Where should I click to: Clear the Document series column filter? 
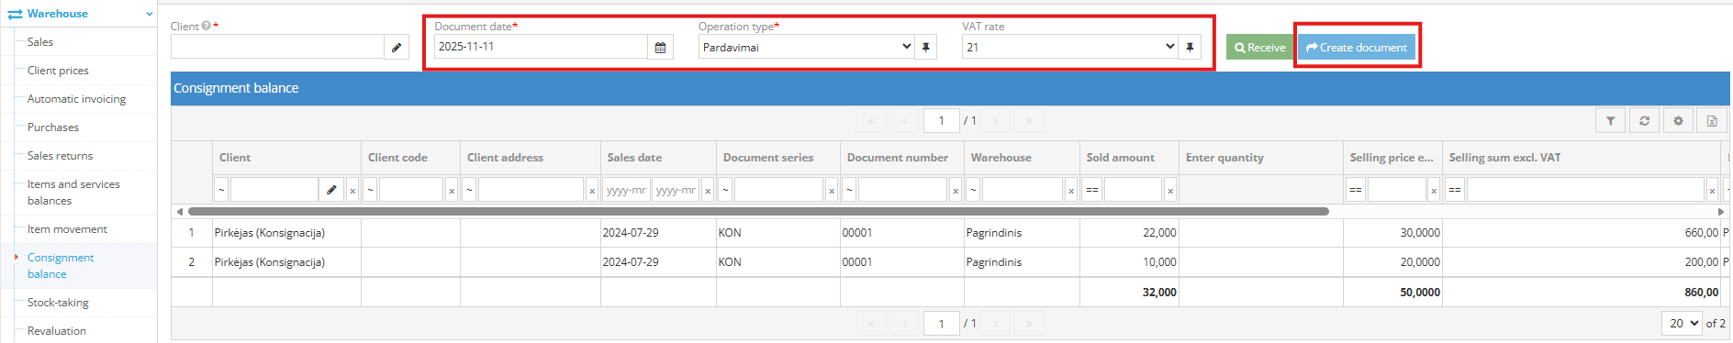coord(832,191)
